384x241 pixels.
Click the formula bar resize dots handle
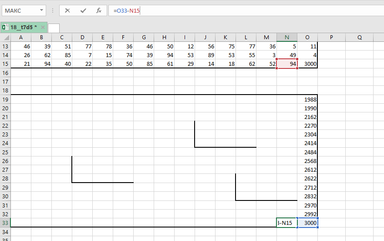click(53, 10)
